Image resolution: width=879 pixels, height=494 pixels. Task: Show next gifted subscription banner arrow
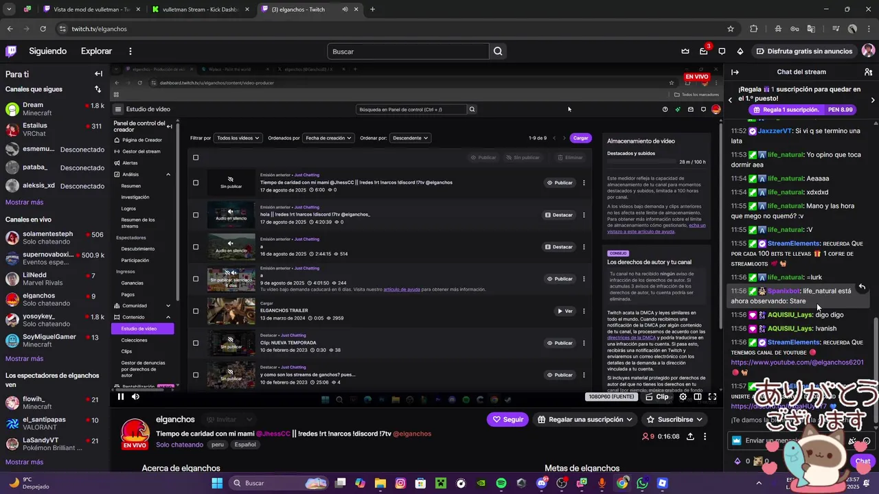(x=873, y=99)
